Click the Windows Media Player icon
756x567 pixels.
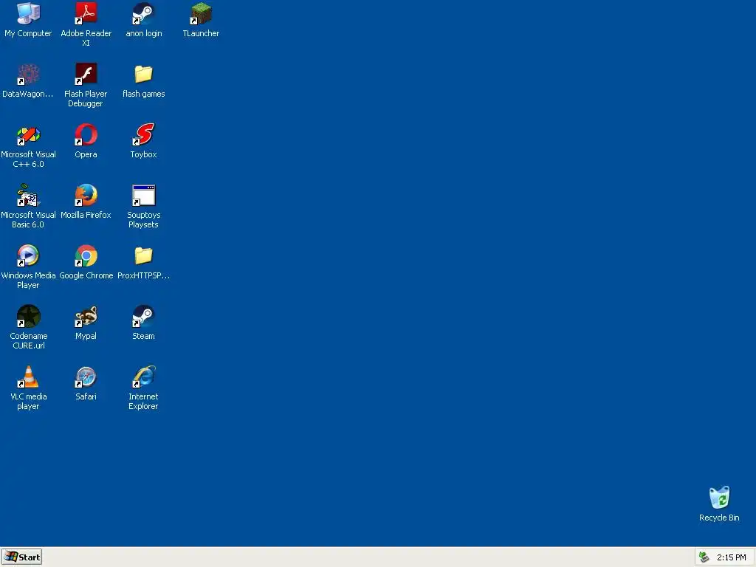coord(29,255)
